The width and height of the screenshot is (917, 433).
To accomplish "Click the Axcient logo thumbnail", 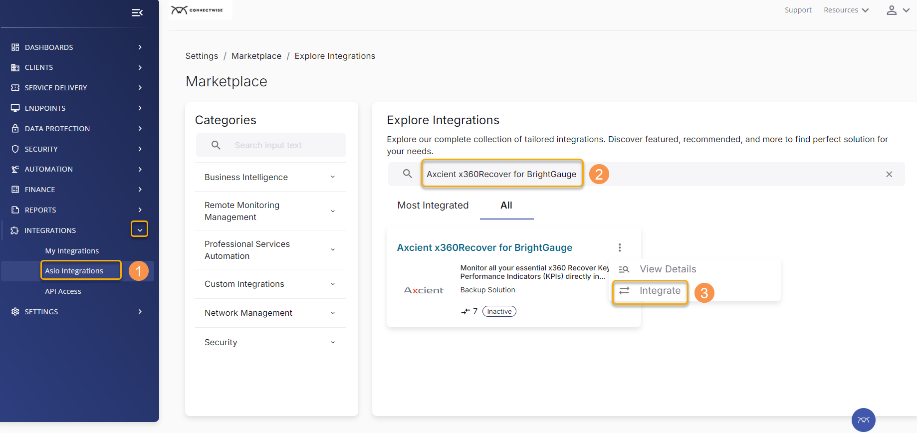I will tap(424, 290).
